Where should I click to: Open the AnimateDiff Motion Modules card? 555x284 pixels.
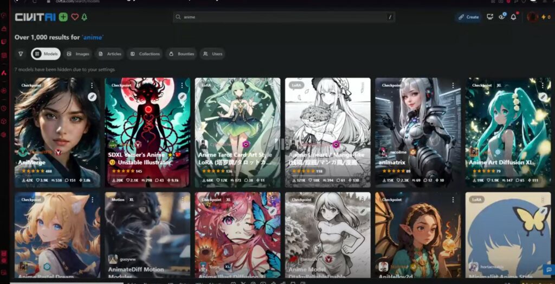[147, 235]
